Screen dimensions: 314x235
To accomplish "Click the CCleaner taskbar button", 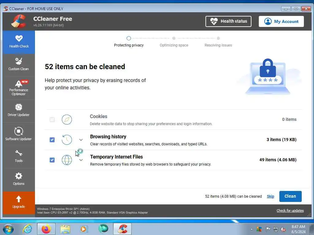I will tap(122, 229).
